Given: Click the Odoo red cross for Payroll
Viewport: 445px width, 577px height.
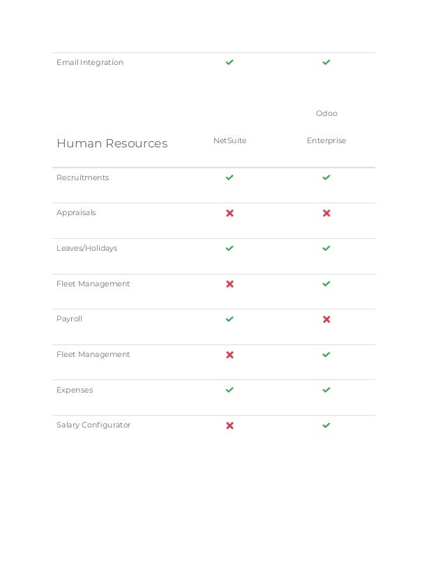Looking at the screenshot, I should point(326,319).
